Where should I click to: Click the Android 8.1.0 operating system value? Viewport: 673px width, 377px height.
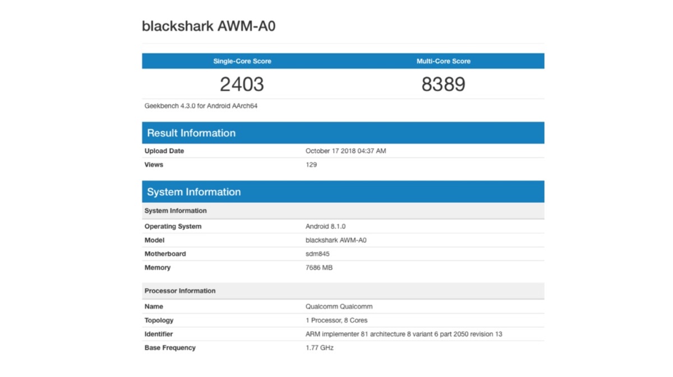(x=325, y=227)
